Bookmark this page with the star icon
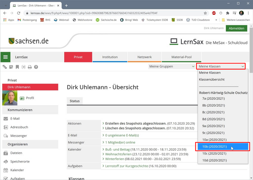The height and width of the screenshot is (180, 253). [x=205, y=13]
